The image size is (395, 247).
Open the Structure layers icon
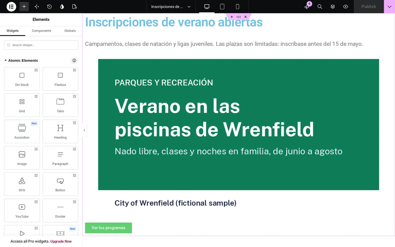pyautogui.click(x=333, y=6)
